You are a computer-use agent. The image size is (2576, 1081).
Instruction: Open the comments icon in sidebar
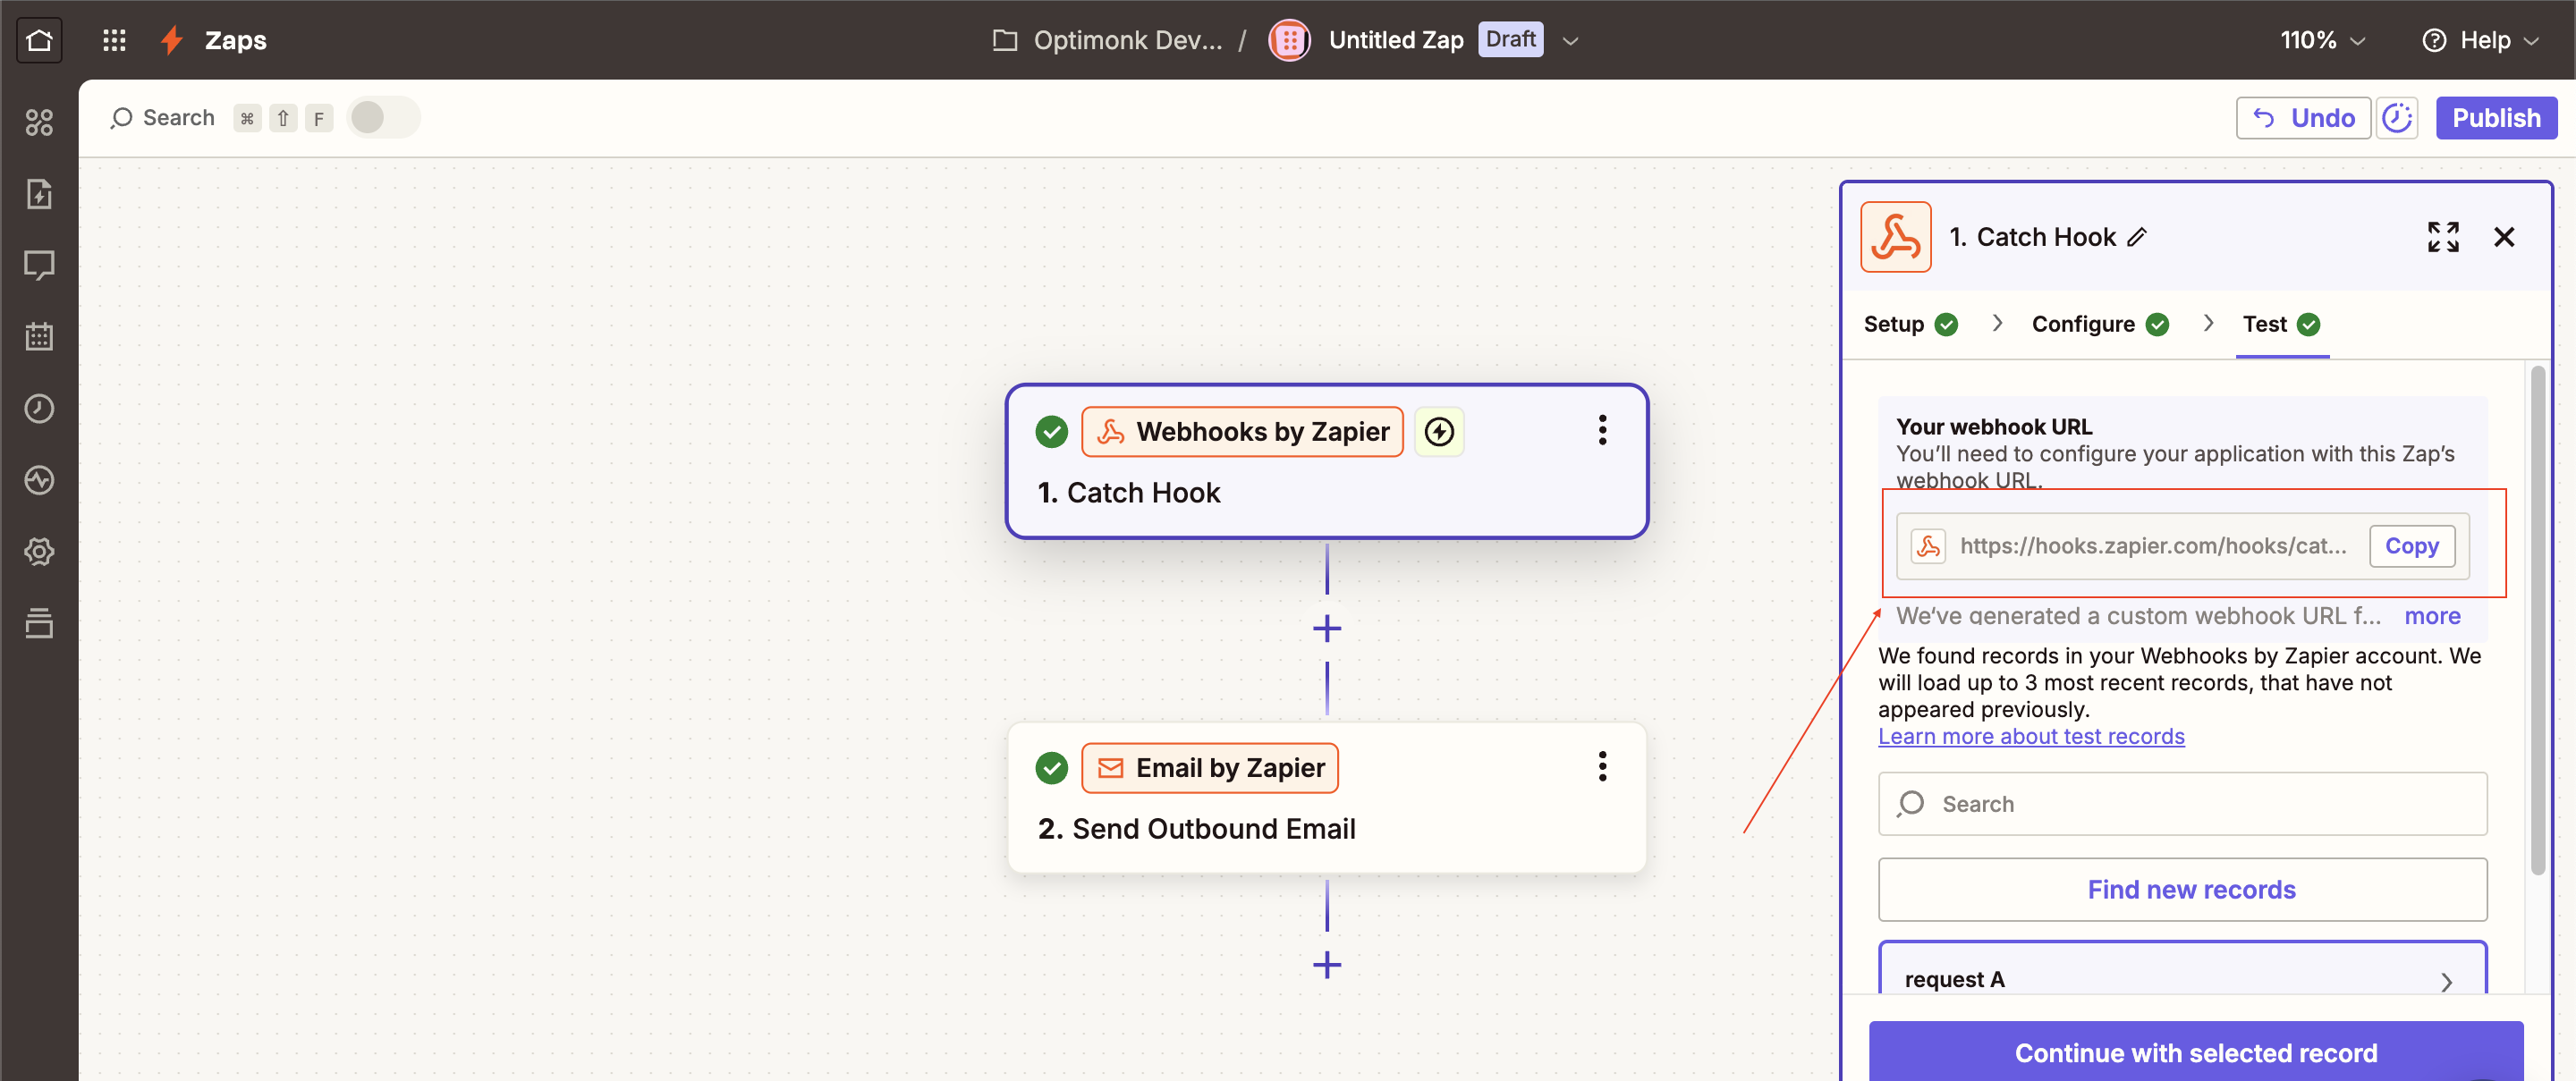point(39,265)
